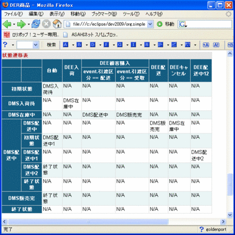Open the 編集(E) menu

[36, 14]
